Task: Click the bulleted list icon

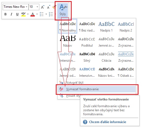Action: [x=42, y=14]
